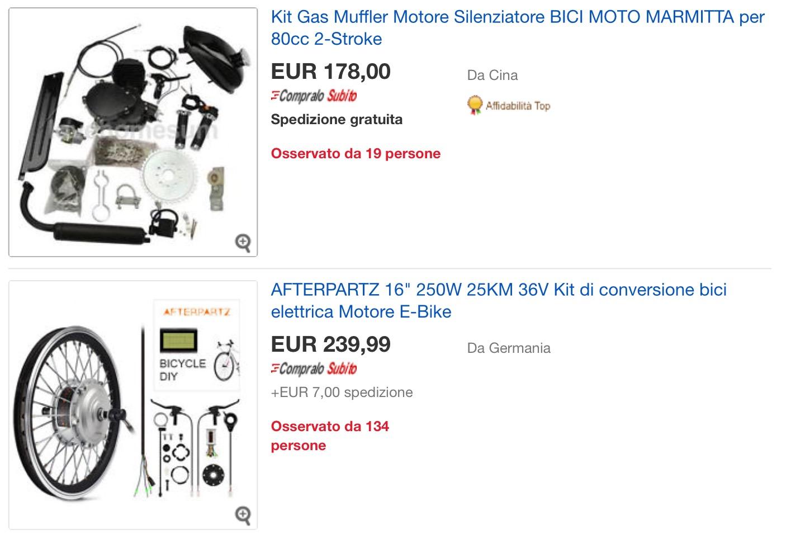Click Osservato da 19 persone
The width and height of the screenshot is (791, 534).
(356, 153)
